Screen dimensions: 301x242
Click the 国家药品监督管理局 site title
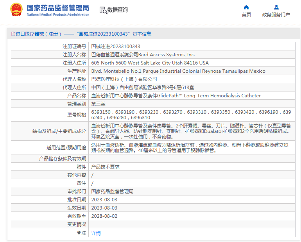58,8
